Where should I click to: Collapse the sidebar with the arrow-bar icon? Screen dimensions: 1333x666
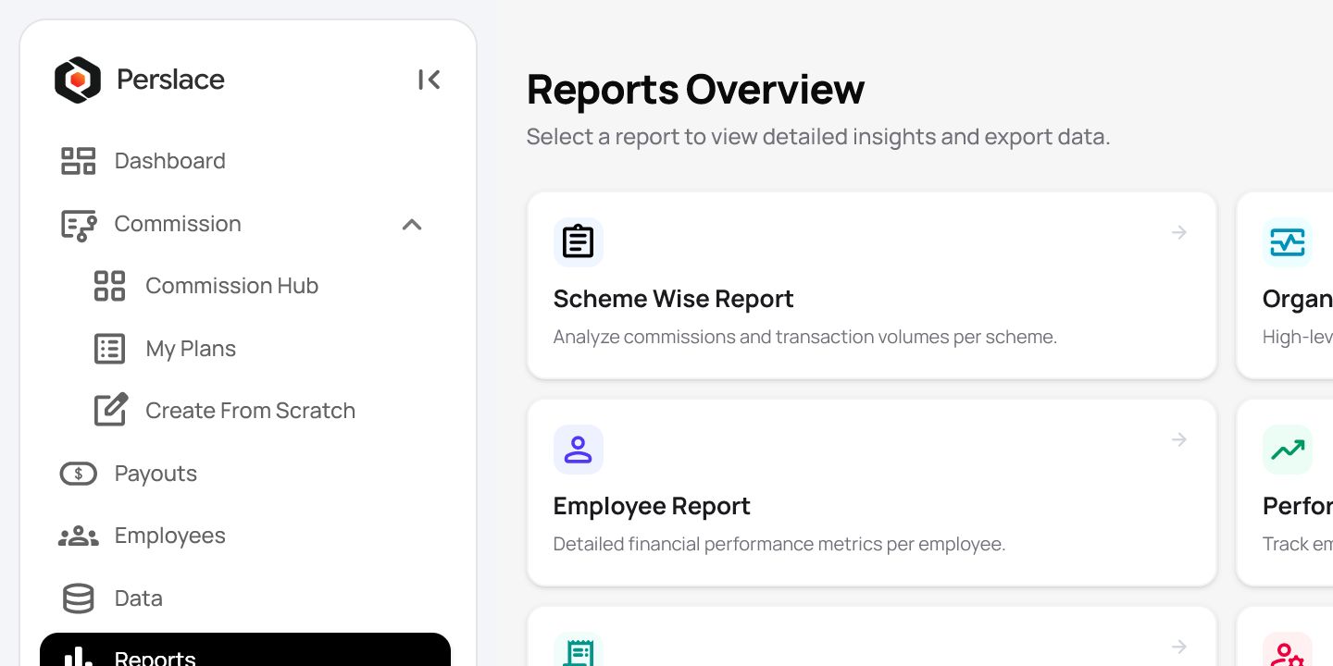tap(429, 80)
